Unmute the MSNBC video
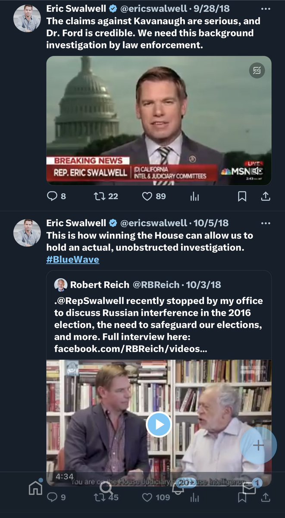 258,171
